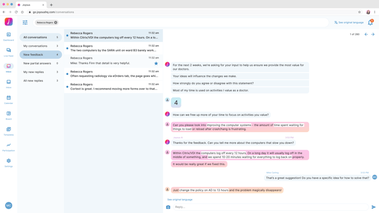Select the All new replies filter
379x213 pixels.
tap(41, 81)
